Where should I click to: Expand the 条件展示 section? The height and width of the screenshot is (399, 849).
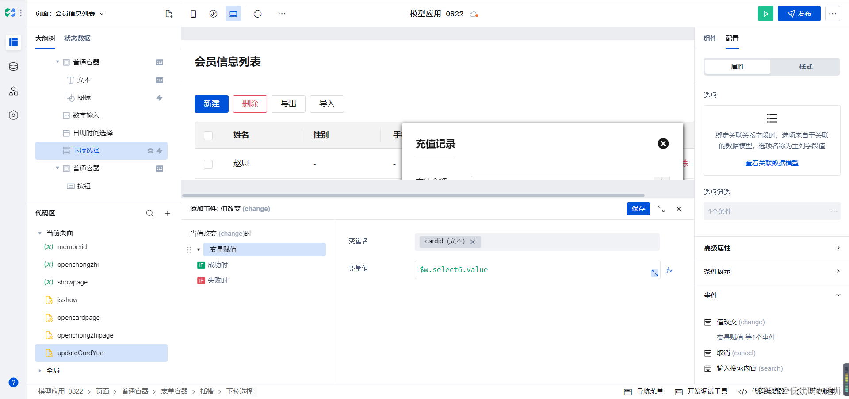pyautogui.click(x=772, y=272)
